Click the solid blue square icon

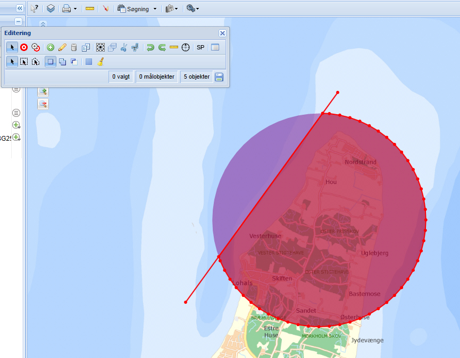click(x=89, y=62)
